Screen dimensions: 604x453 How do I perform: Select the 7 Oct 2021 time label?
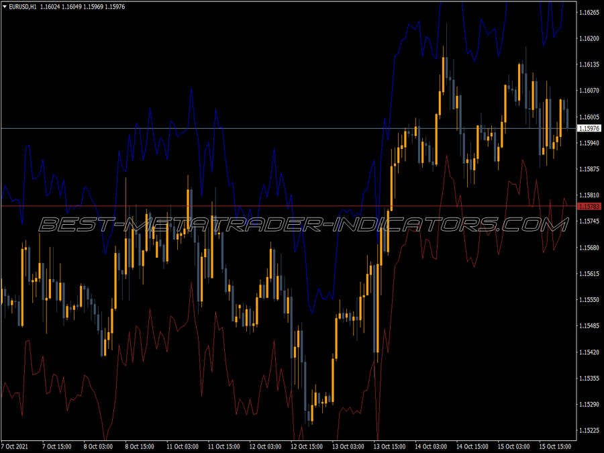[15, 446]
